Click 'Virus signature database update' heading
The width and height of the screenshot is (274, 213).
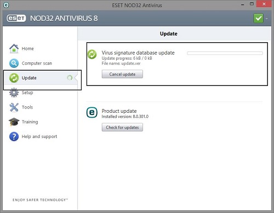[x=138, y=53]
